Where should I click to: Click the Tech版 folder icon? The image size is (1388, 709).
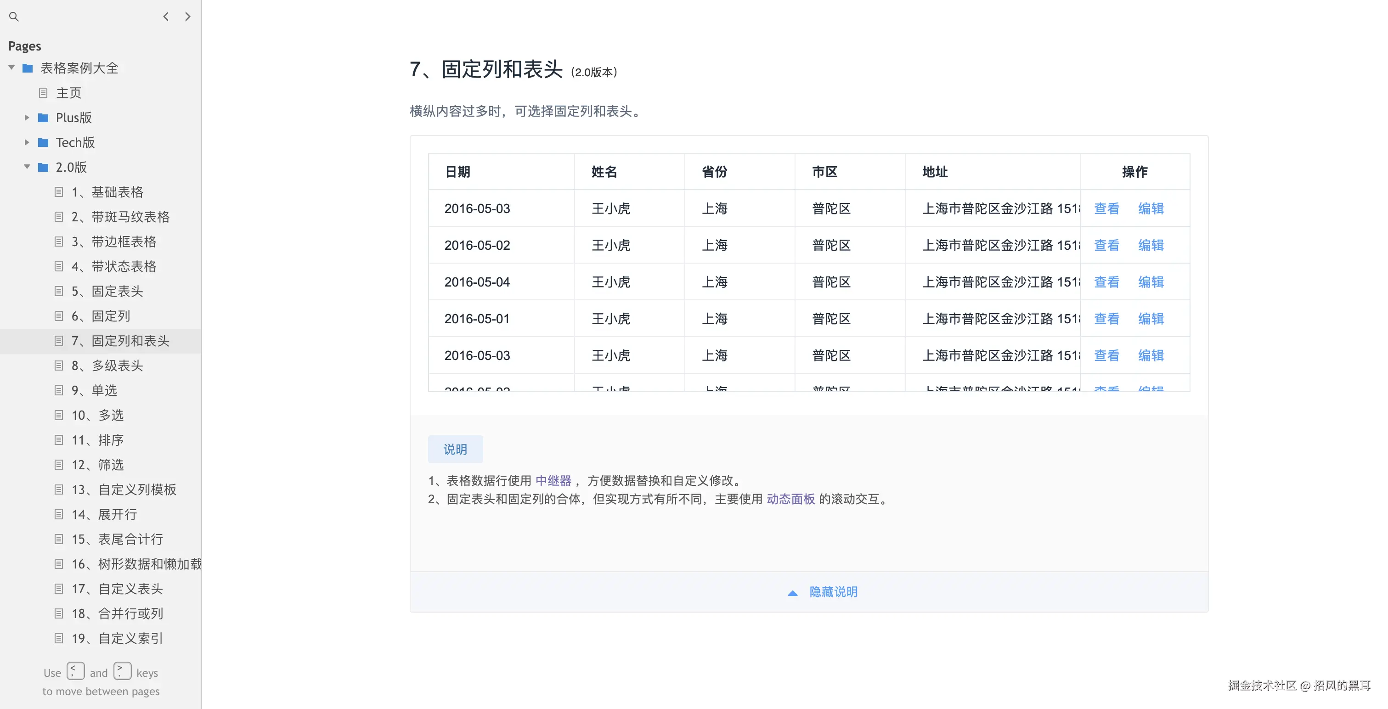(43, 142)
